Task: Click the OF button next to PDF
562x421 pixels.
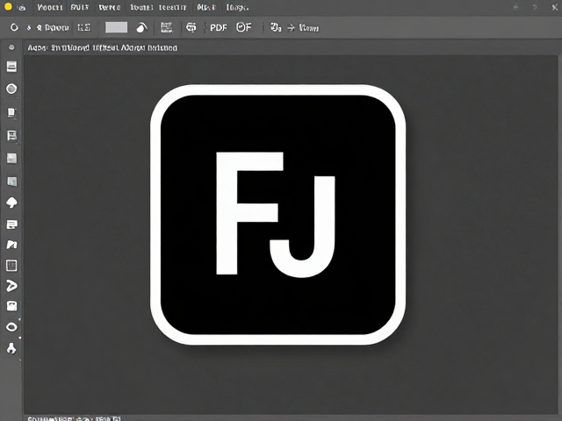Action: click(244, 27)
